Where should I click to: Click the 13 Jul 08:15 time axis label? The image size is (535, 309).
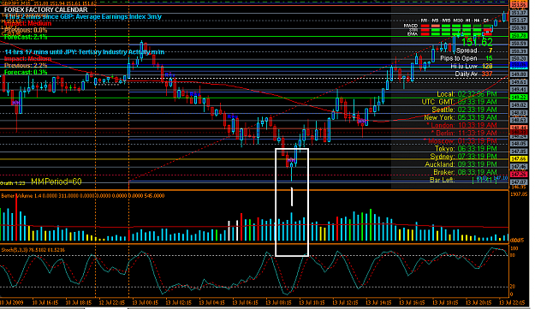point(279,302)
